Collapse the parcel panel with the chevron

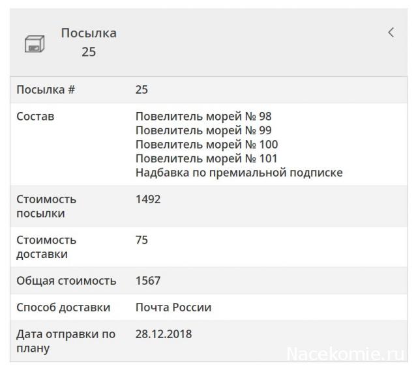coord(391,33)
